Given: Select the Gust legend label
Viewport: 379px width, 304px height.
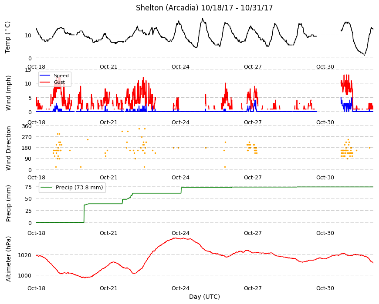Looking at the screenshot, I should tap(59, 82).
